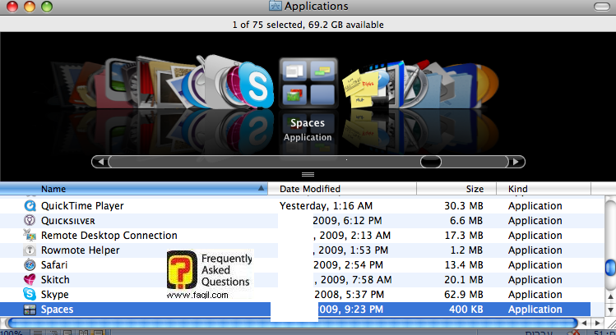Click the Quicksilver app icon
616x335 pixels.
(x=30, y=220)
